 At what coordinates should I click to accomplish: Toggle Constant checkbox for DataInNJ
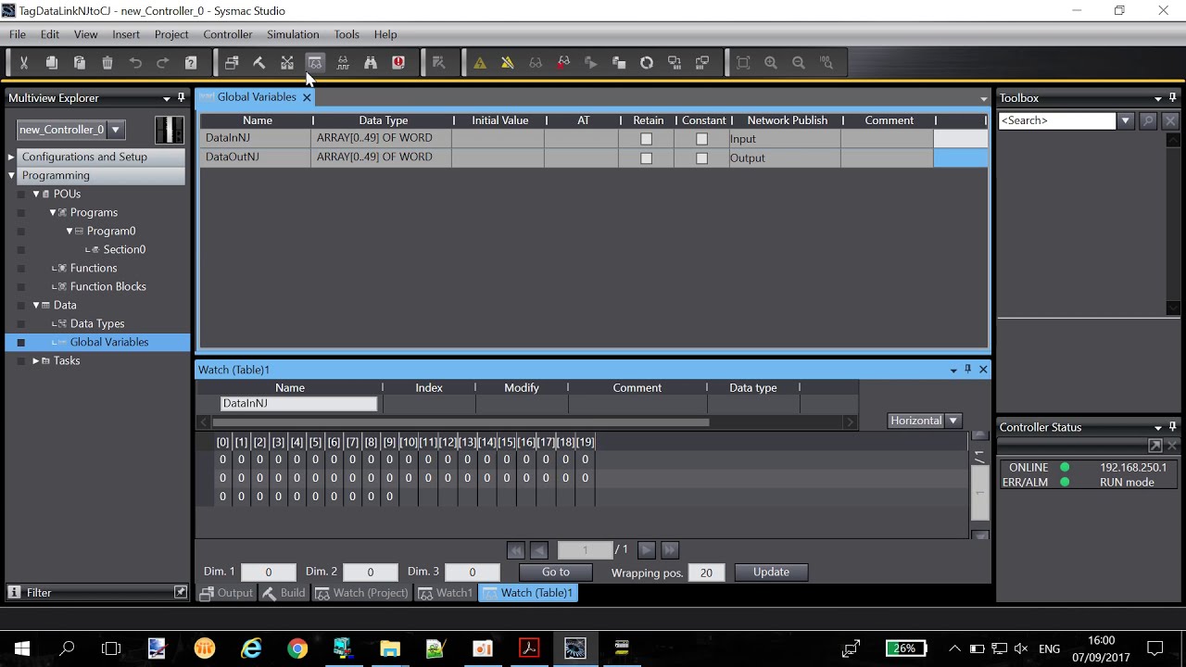tap(701, 139)
